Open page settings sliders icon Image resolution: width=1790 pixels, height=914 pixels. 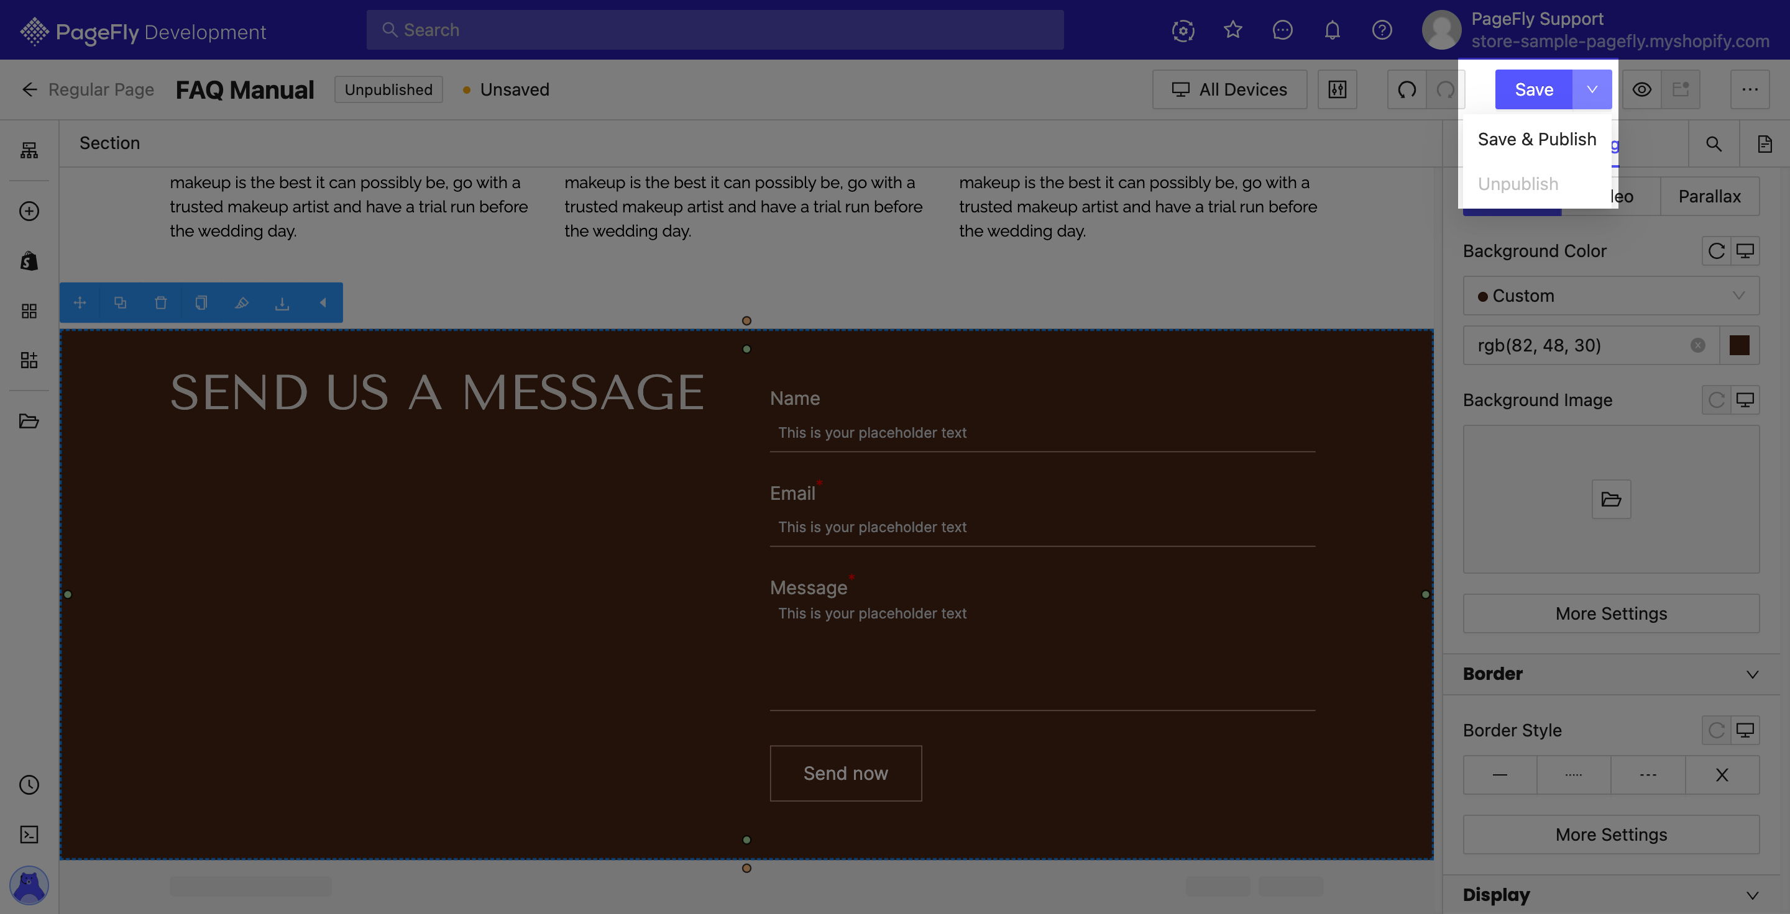point(1338,89)
